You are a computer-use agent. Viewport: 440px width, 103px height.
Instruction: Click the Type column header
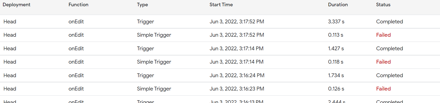click(x=142, y=5)
